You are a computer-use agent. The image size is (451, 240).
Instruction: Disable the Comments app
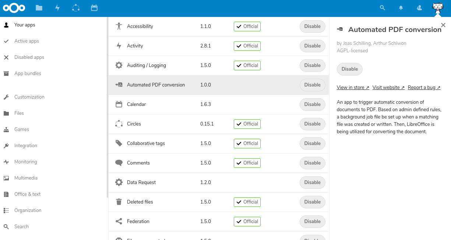[313, 163]
